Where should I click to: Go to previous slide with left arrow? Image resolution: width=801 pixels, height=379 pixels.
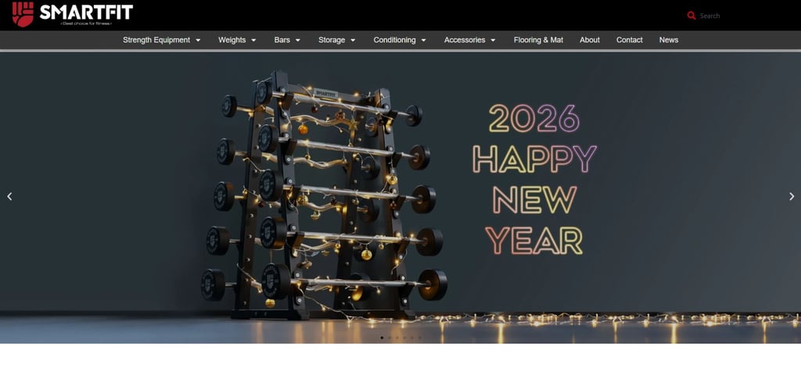[9, 196]
